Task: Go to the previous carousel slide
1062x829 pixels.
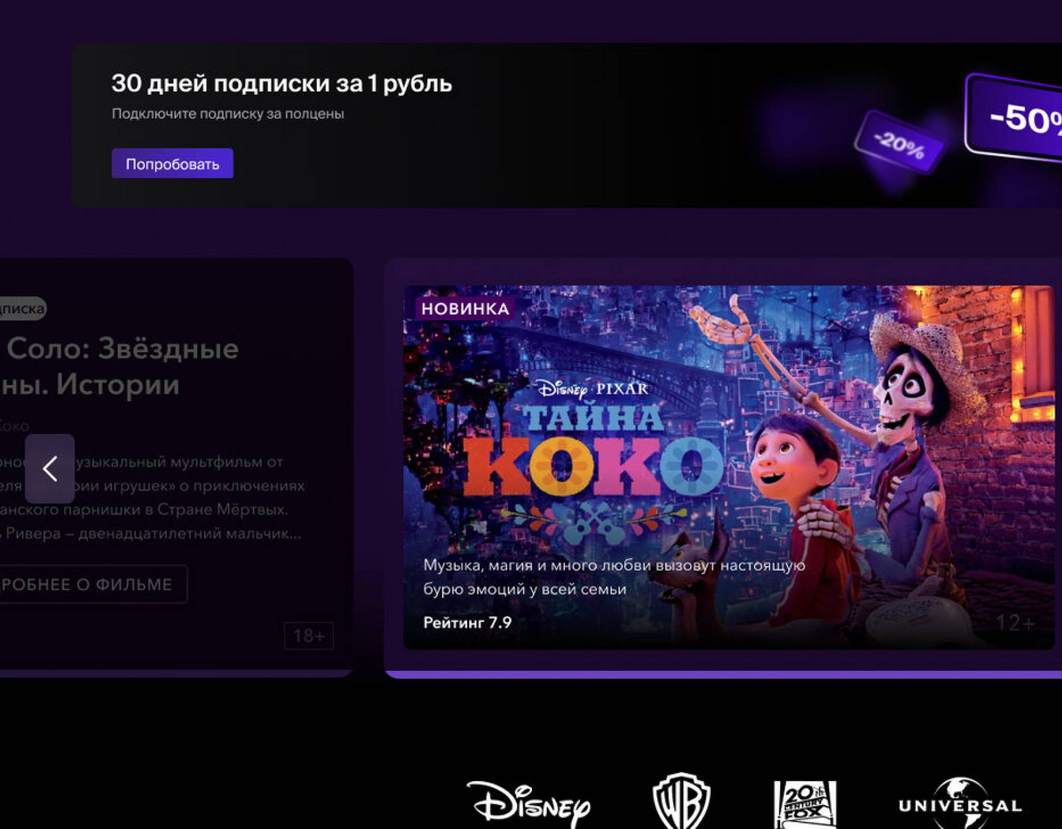Action: click(x=50, y=468)
